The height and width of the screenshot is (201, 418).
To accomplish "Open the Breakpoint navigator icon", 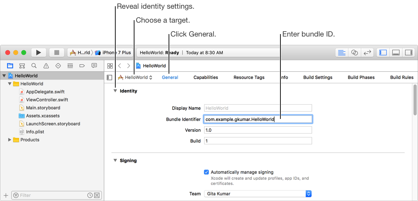I will [82, 65].
